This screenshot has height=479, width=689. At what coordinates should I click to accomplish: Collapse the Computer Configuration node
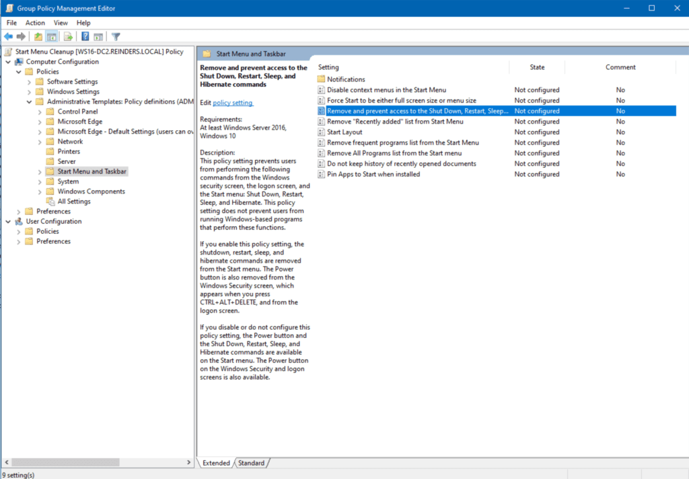coord(8,62)
